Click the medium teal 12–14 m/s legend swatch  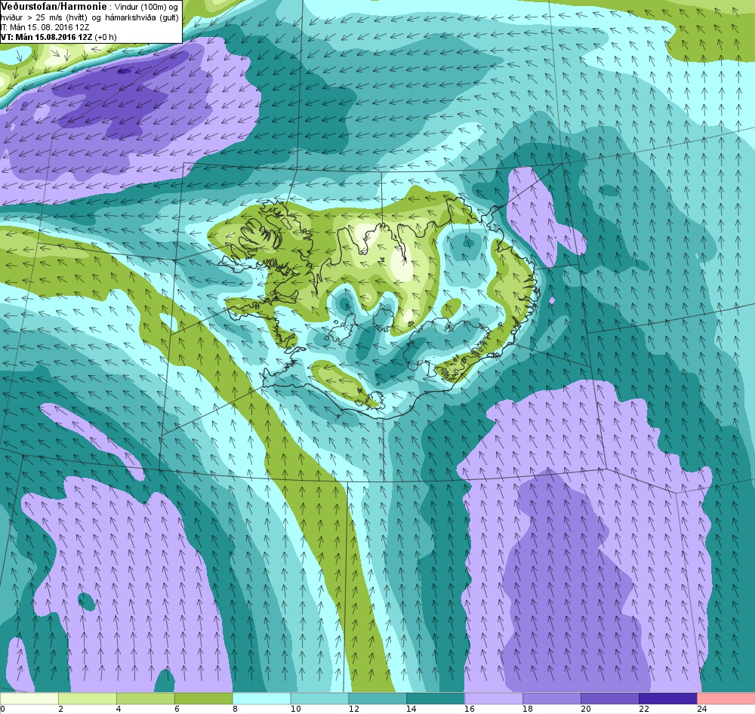(x=377, y=699)
